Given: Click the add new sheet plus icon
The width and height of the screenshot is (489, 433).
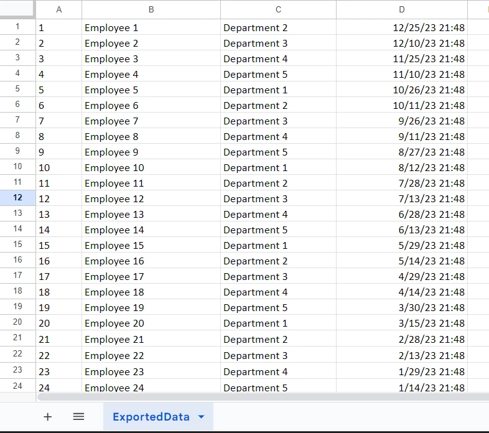Looking at the screenshot, I should coord(47,417).
